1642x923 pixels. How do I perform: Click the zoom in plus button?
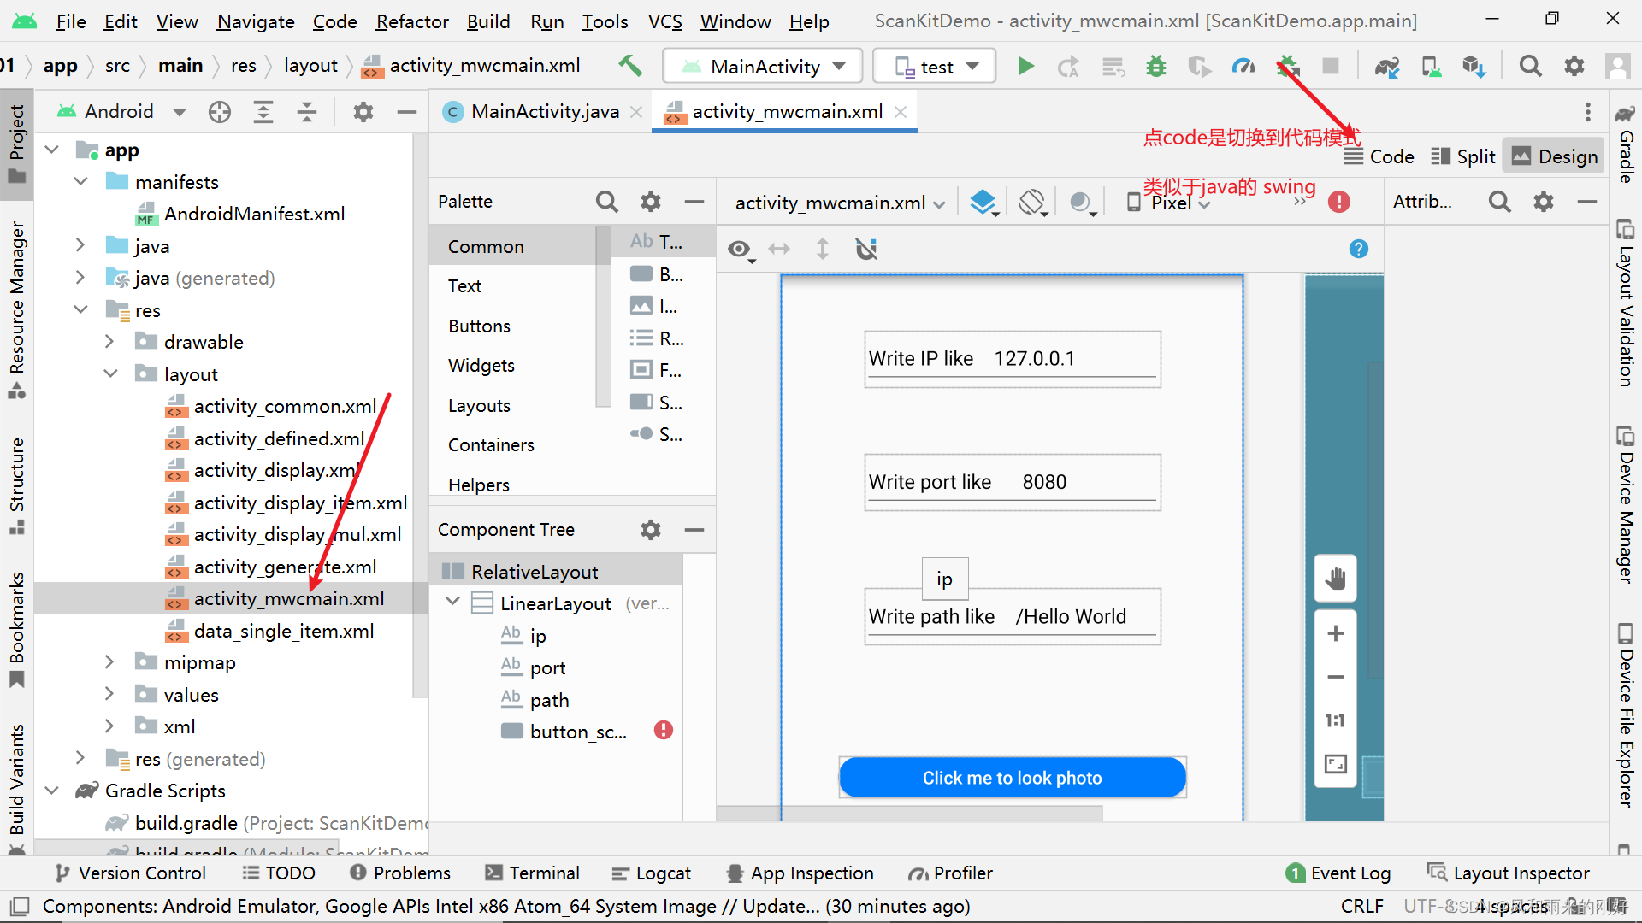point(1335,633)
